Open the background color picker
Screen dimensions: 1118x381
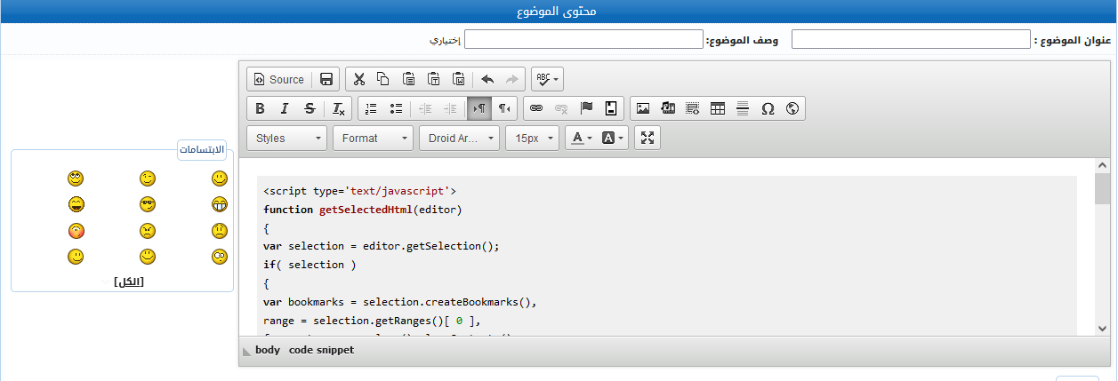614,138
